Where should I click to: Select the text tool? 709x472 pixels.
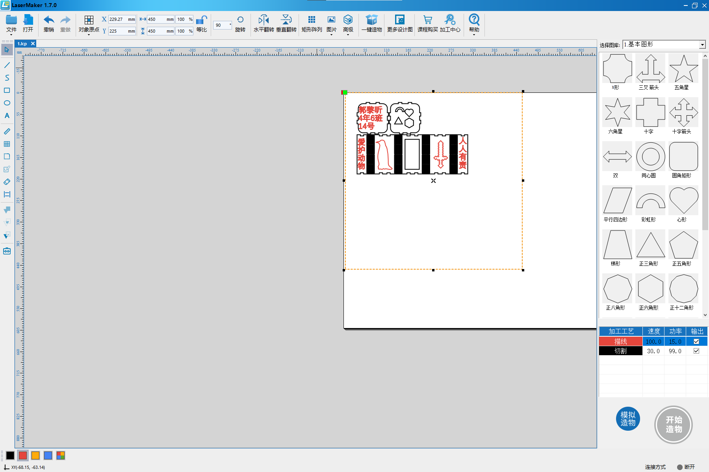coord(7,116)
